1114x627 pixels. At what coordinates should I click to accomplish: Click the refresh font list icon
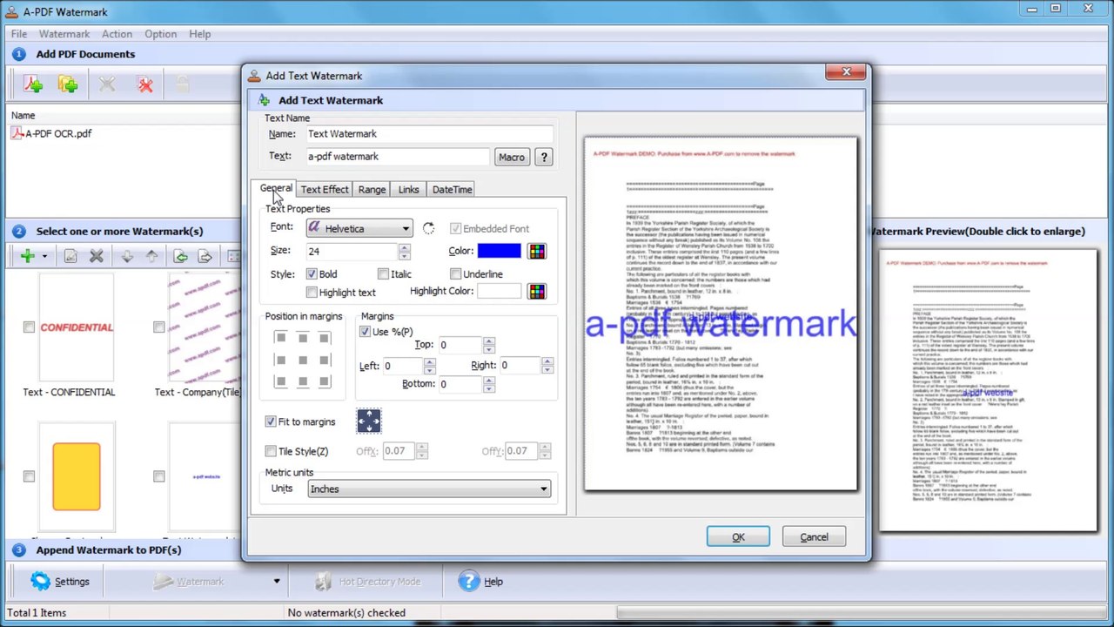(428, 228)
